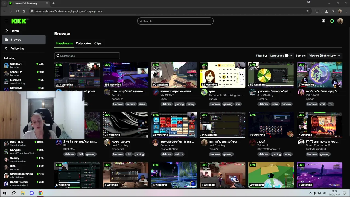Click SasiVeTheBoiz avatar under stream card
Viewport: 350px width, 197px height.
point(156,142)
